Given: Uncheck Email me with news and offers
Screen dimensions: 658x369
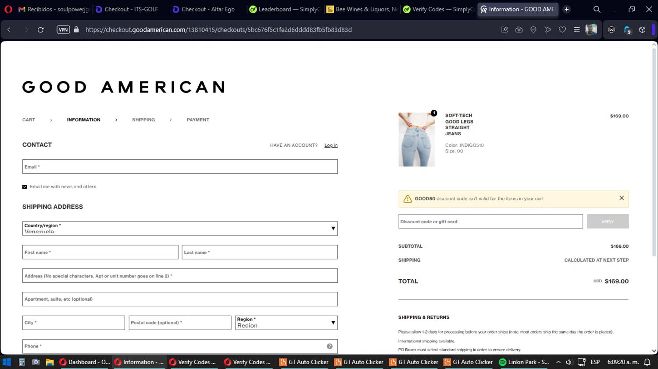Looking at the screenshot, I should point(25,187).
